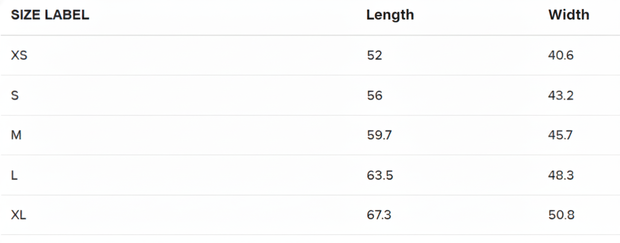Click the Width column header
The height and width of the screenshot is (243, 620).
568,15
